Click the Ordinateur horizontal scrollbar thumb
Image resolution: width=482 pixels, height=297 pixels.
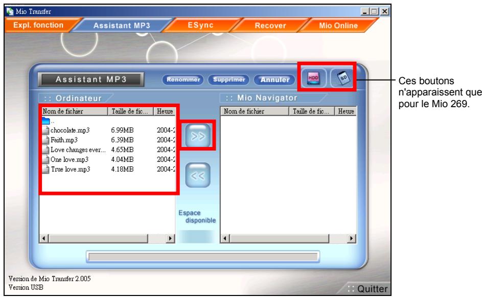(98, 238)
